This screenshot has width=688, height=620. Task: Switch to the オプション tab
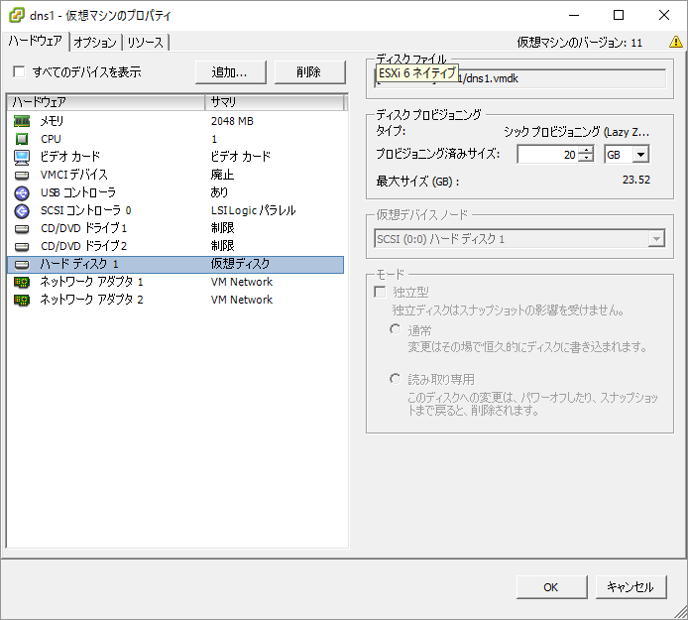[95, 43]
